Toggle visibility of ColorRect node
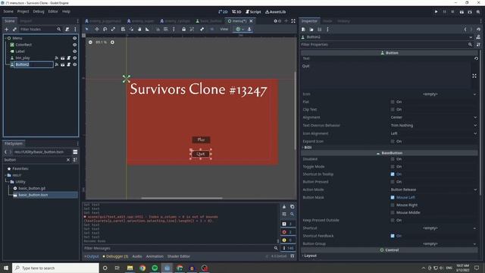The width and height of the screenshot is (485, 273). click(x=74, y=45)
